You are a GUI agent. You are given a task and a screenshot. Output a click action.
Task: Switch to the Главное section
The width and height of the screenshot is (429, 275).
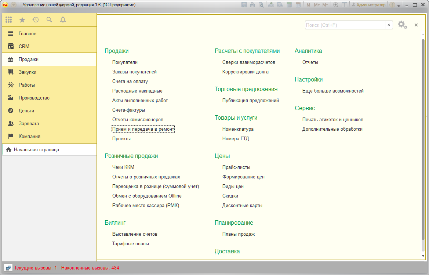[x=49, y=33]
